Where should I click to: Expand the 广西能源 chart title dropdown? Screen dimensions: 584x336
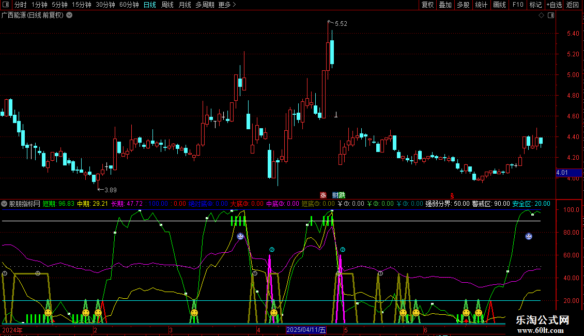69,16
